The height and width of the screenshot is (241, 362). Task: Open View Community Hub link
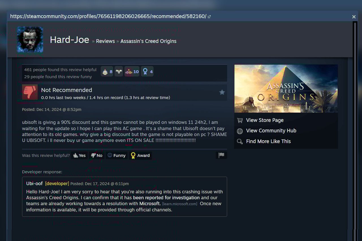271,131
